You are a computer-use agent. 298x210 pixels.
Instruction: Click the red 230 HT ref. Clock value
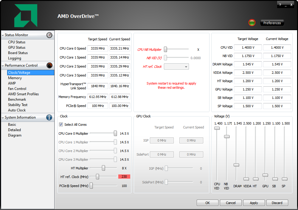coord(124,177)
